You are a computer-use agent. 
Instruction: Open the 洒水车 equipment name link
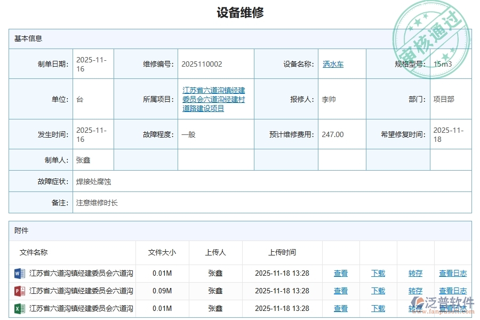click(333, 64)
